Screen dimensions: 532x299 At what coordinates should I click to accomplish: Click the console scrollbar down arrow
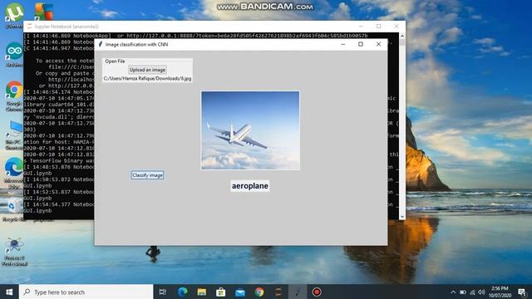402,216
